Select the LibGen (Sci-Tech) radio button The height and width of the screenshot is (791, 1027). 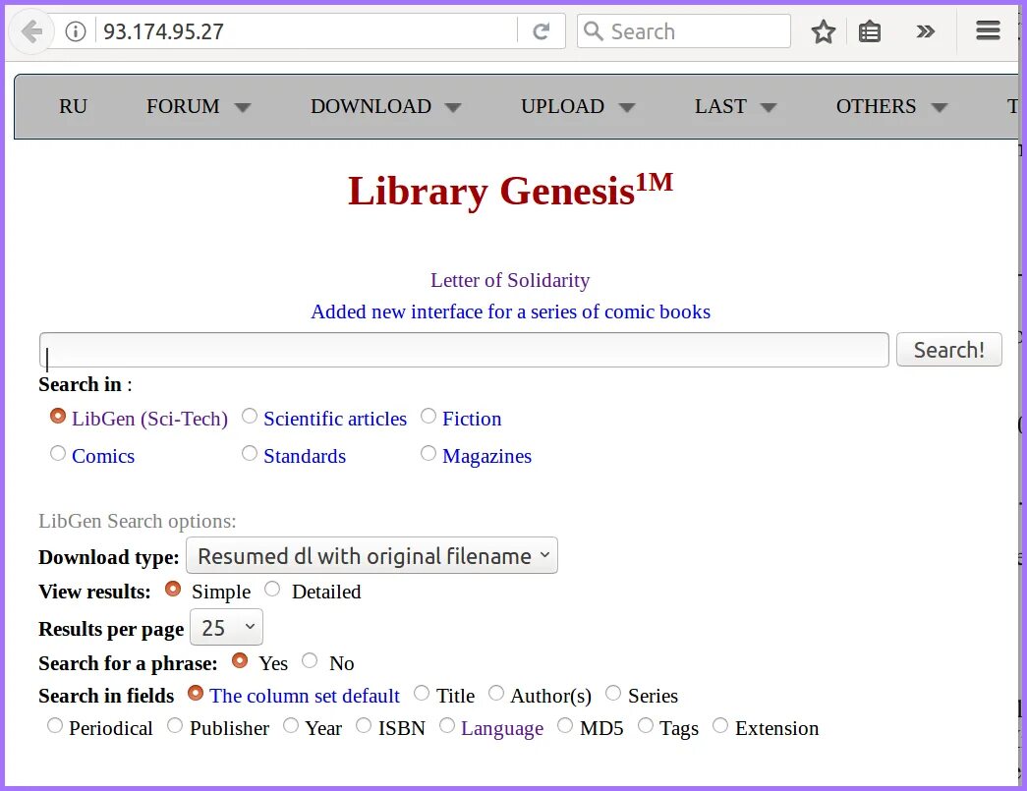click(x=58, y=416)
